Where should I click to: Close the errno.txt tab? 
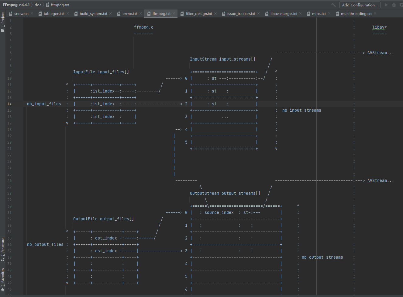tap(141, 13)
